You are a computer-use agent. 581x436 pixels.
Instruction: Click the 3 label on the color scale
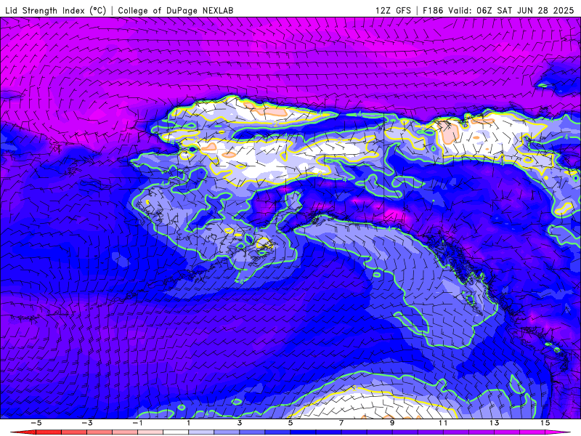(x=240, y=423)
